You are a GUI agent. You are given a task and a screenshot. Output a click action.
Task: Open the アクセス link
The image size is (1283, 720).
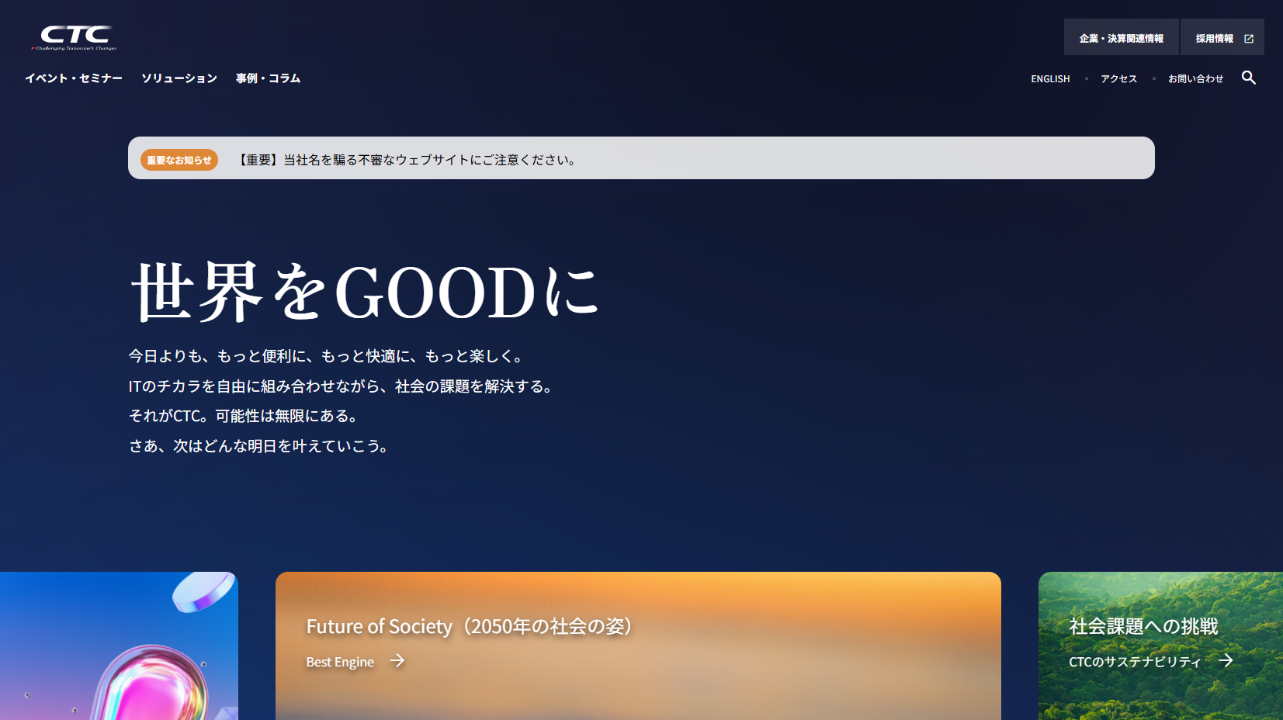[1118, 79]
